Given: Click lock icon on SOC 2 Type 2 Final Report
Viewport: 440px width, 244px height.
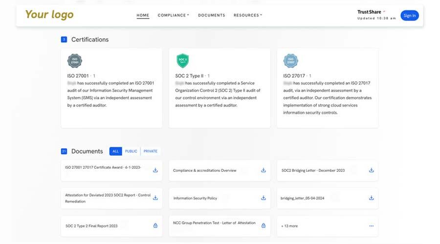Looking at the screenshot, I should 155,225.
